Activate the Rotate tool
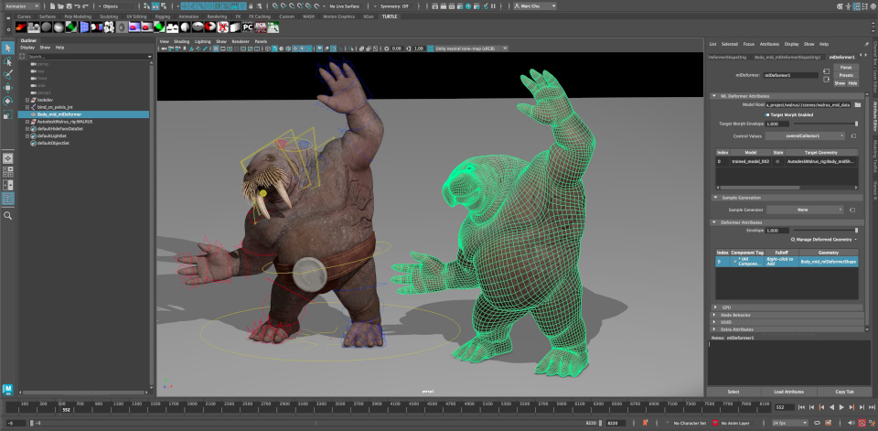Viewport: 878px width, 431px height. click(x=8, y=101)
